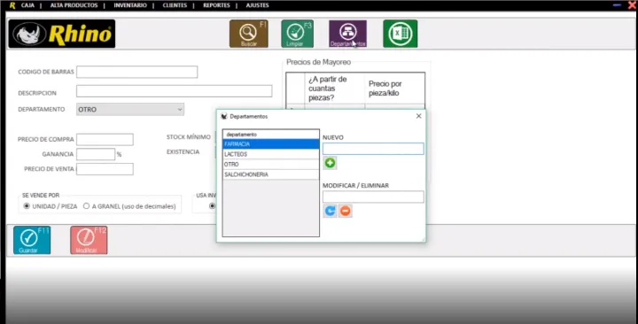
Task: Open the REPORTES menu
Action: [216, 5]
